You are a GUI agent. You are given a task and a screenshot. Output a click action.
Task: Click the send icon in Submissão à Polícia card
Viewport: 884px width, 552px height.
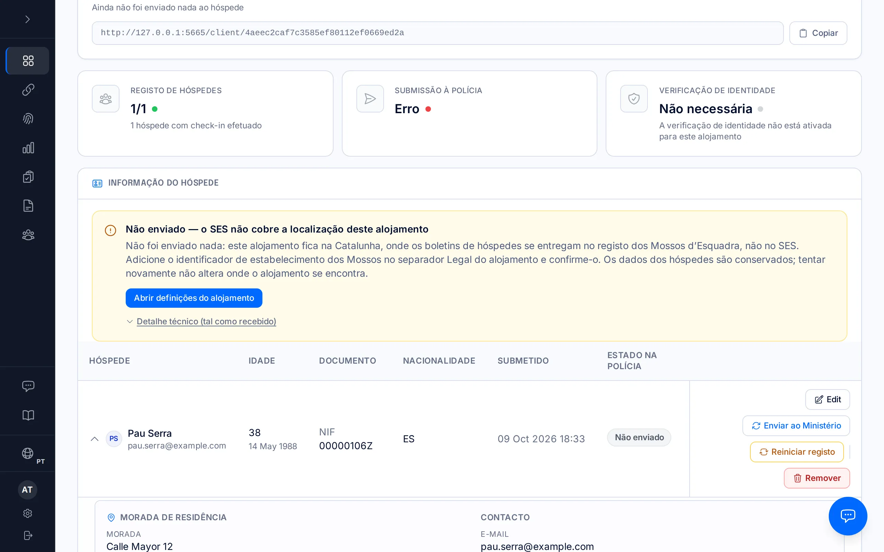(370, 99)
